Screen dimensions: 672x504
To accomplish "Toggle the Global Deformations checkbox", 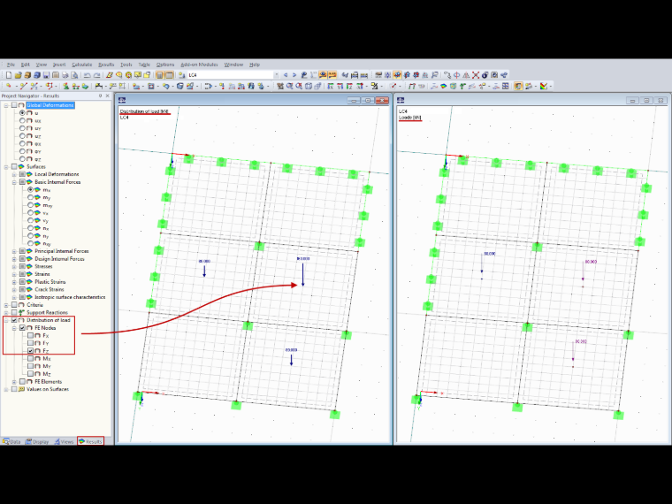I will click(x=14, y=105).
